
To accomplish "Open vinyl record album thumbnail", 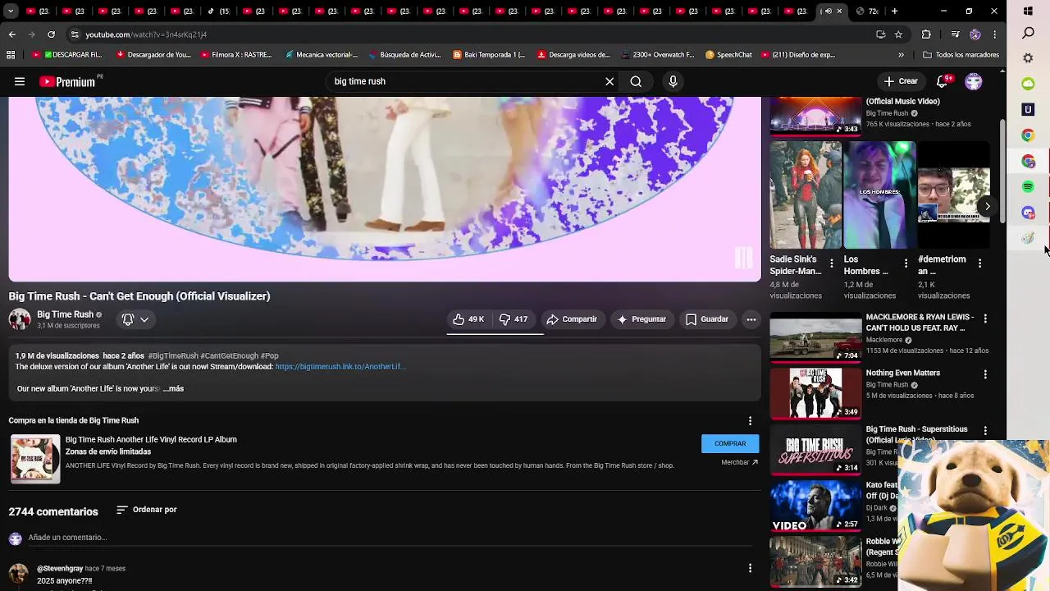I will click(35, 459).
